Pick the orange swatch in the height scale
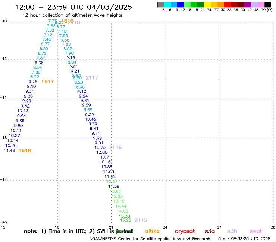 [x=221, y=4]
